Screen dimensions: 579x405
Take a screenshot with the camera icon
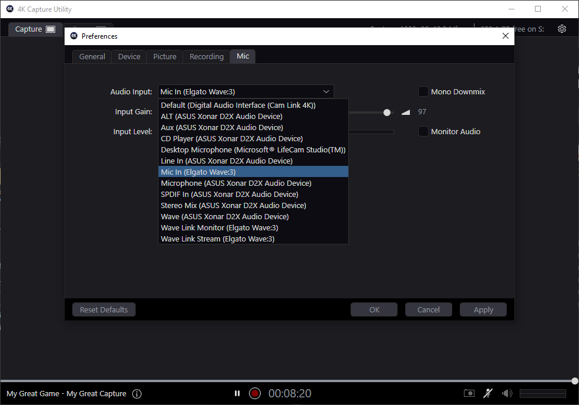(x=469, y=393)
